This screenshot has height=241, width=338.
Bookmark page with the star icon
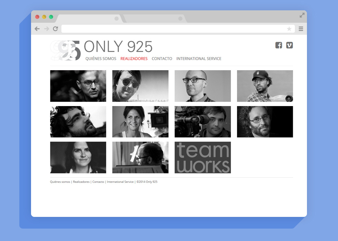click(x=289, y=29)
